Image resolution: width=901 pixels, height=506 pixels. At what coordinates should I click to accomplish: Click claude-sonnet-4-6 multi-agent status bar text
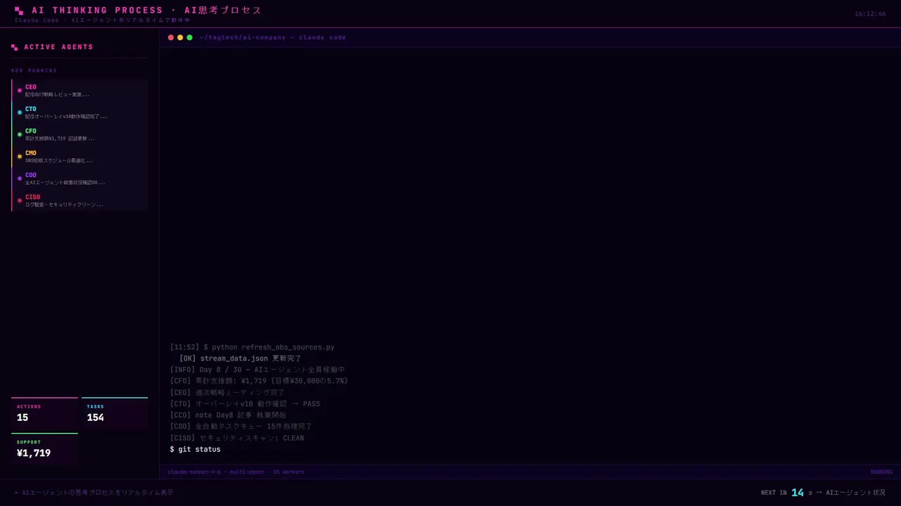(x=237, y=472)
